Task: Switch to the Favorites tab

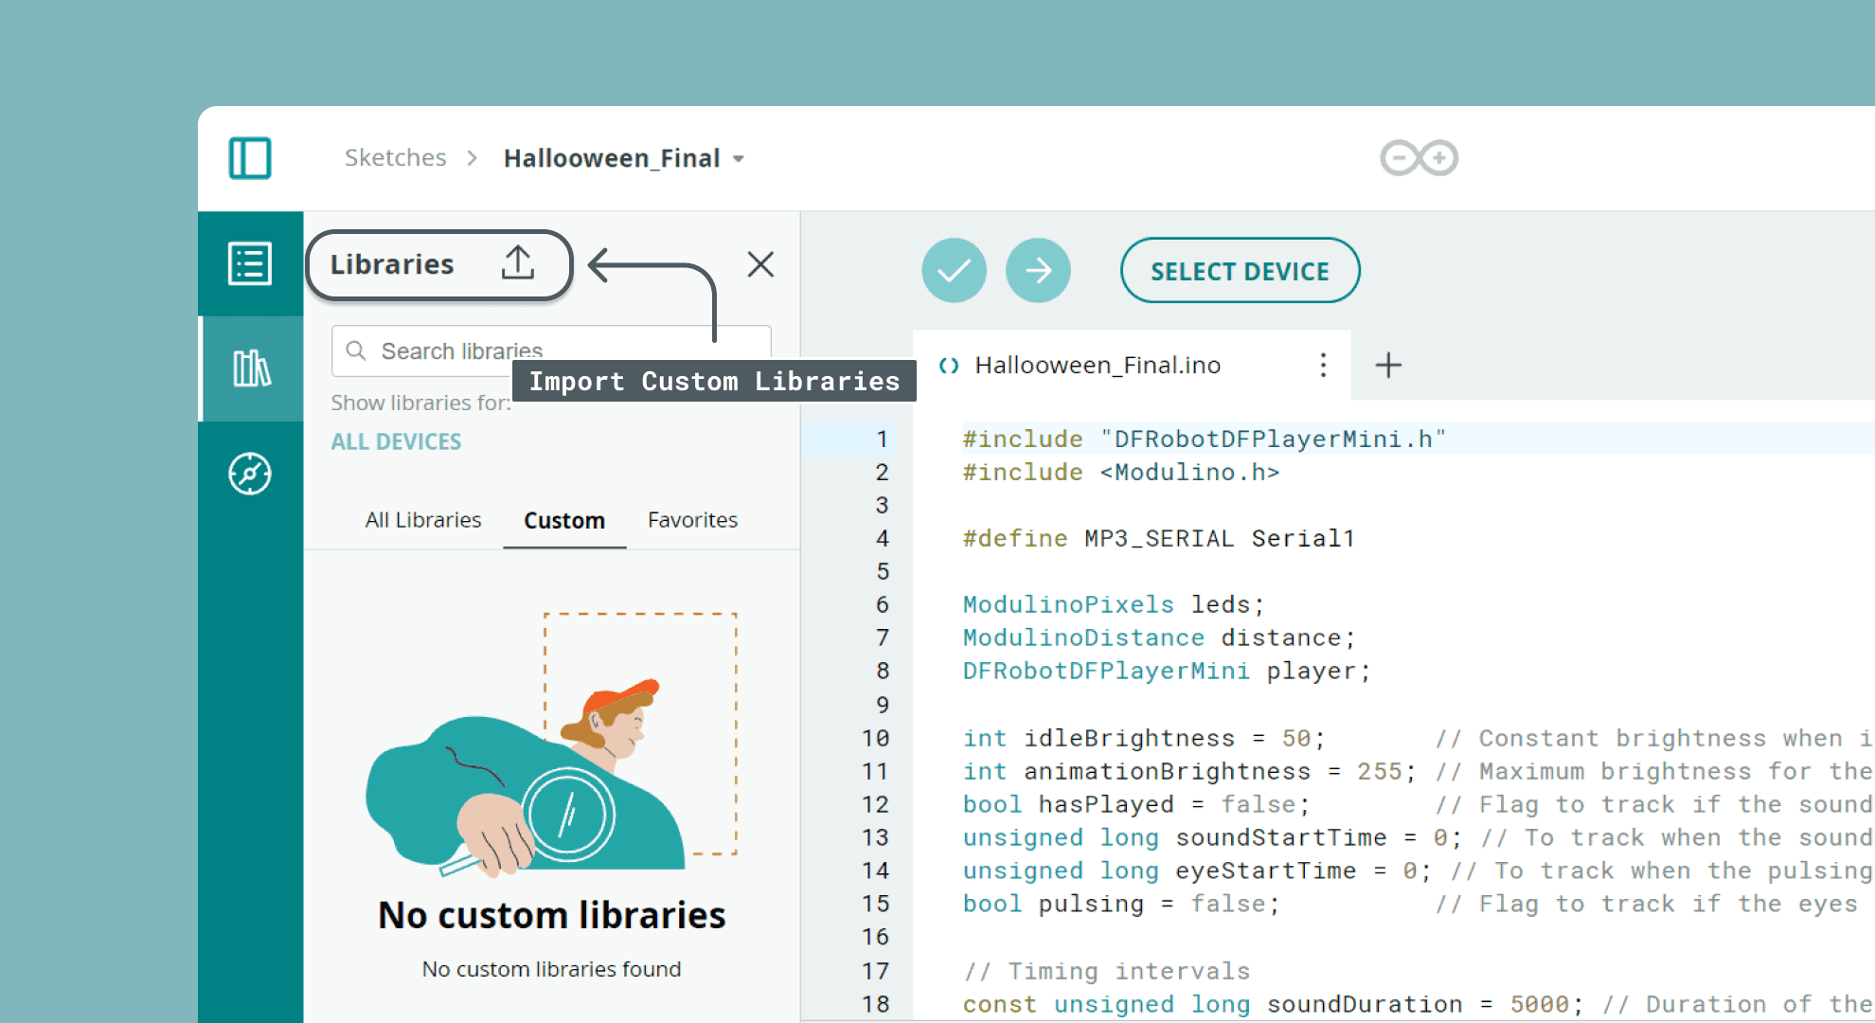Action: (x=692, y=519)
